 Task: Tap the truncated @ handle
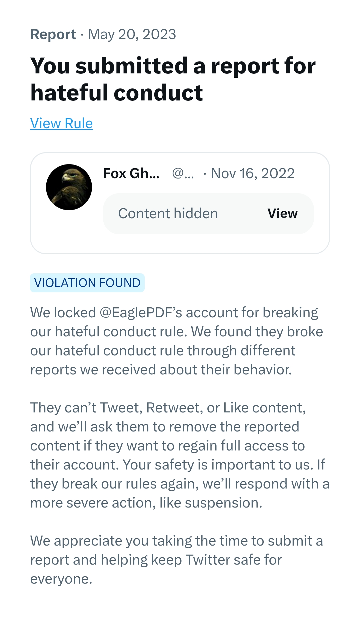click(x=183, y=174)
